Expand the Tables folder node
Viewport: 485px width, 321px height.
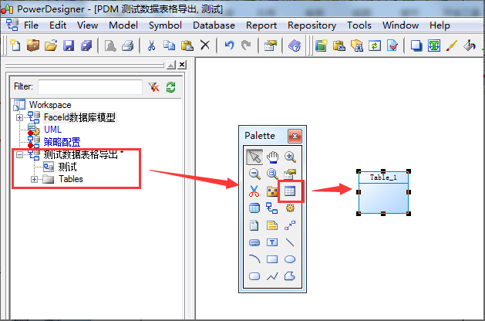click(x=35, y=179)
